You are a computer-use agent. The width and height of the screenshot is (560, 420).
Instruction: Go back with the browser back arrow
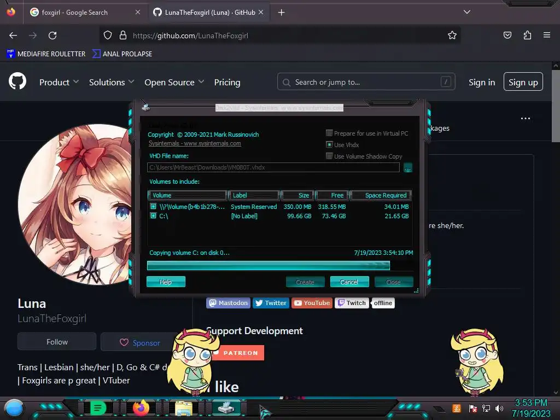13,36
